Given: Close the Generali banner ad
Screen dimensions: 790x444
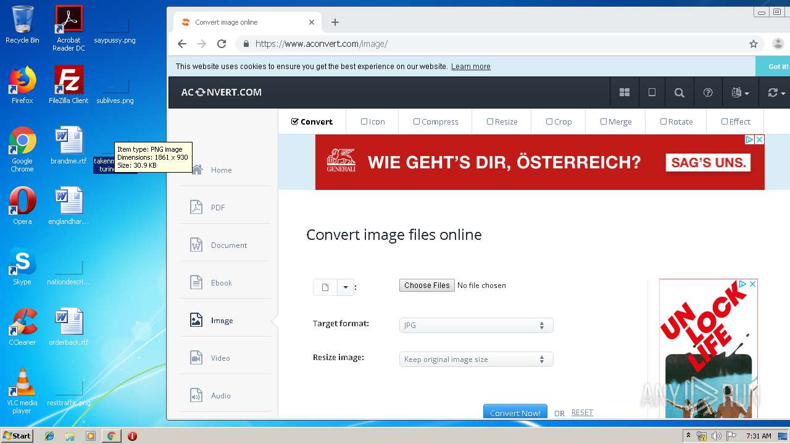Looking at the screenshot, I should (760, 140).
